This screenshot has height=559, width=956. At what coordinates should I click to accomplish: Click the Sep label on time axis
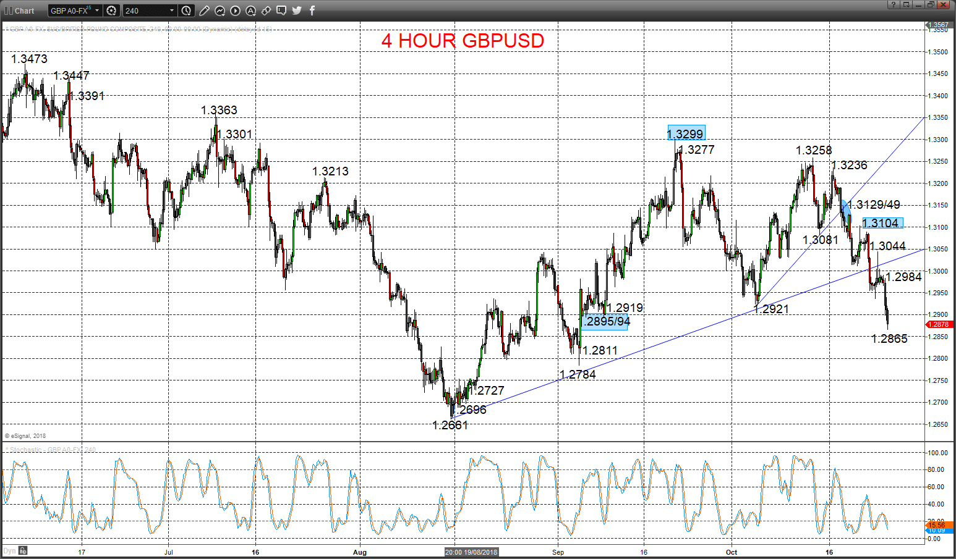coord(558,552)
